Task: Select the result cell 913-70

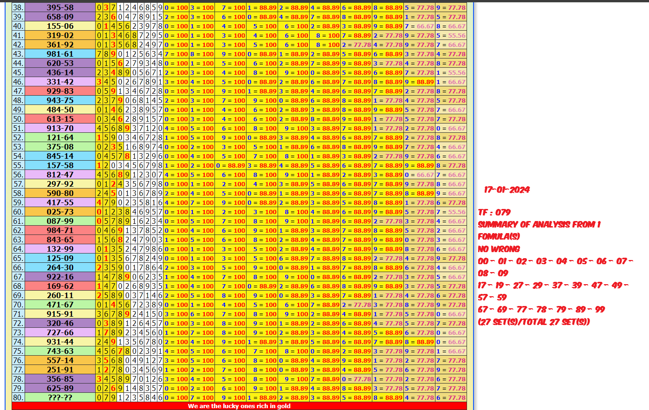Action: click(x=60, y=128)
